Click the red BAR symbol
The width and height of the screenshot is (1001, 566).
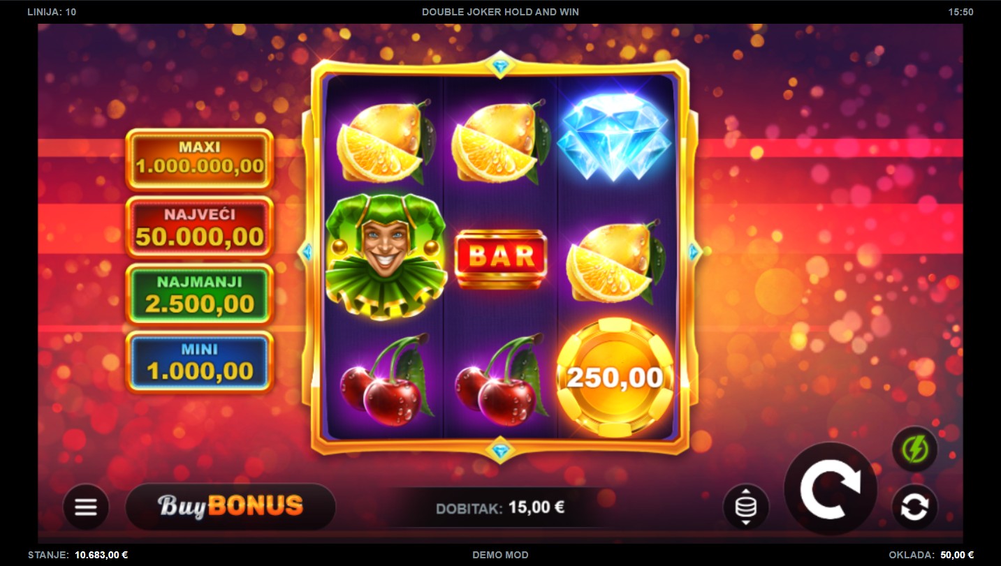coord(501,257)
